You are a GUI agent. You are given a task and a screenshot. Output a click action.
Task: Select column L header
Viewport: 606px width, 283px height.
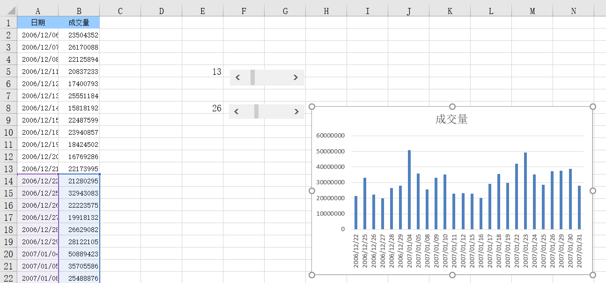tap(491, 11)
